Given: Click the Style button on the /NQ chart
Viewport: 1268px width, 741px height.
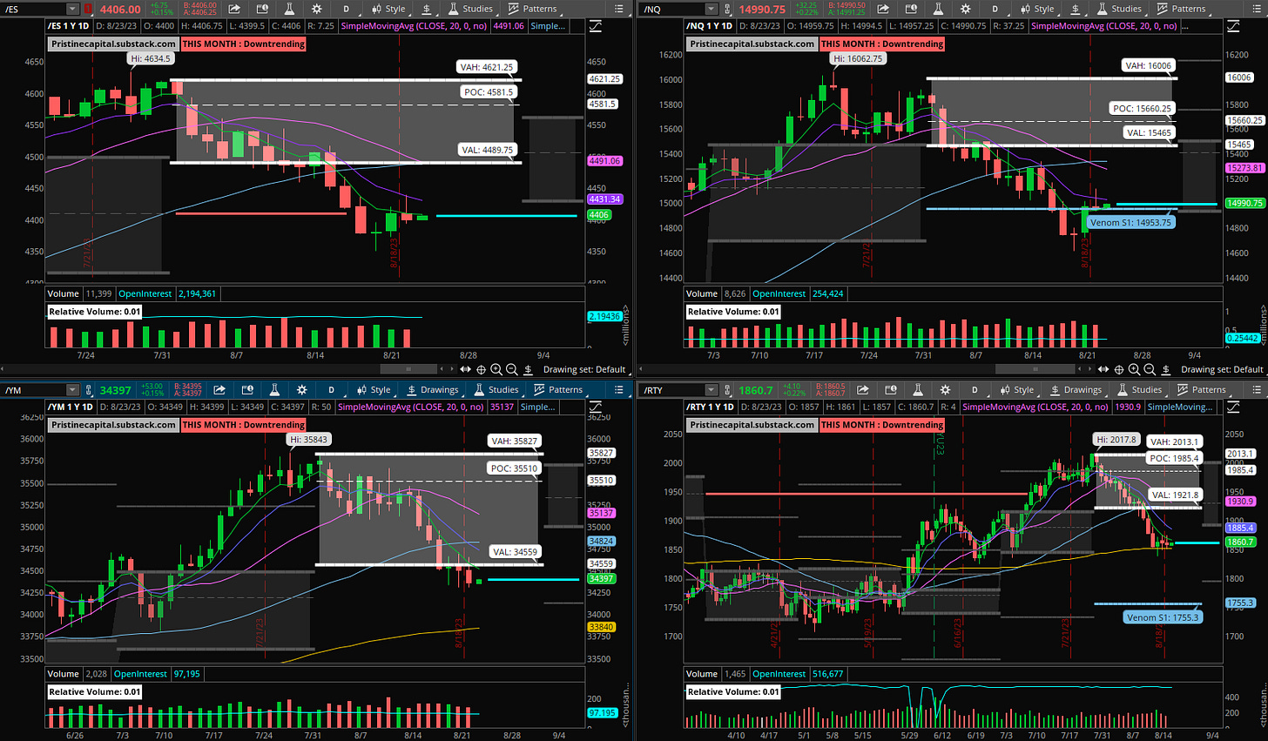Looking at the screenshot, I should click(1037, 9).
